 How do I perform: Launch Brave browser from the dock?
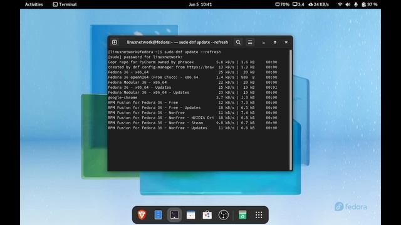pos(142,215)
